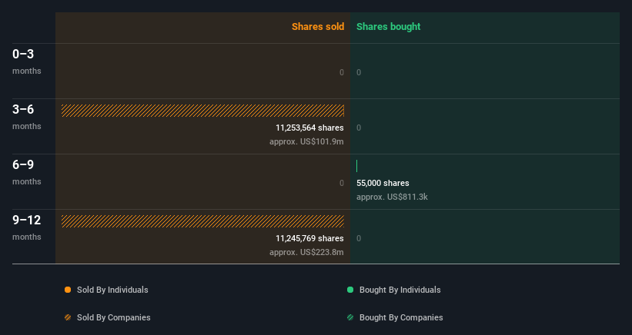Select the 'Bought By Companies' legend label

pos(401,317)
